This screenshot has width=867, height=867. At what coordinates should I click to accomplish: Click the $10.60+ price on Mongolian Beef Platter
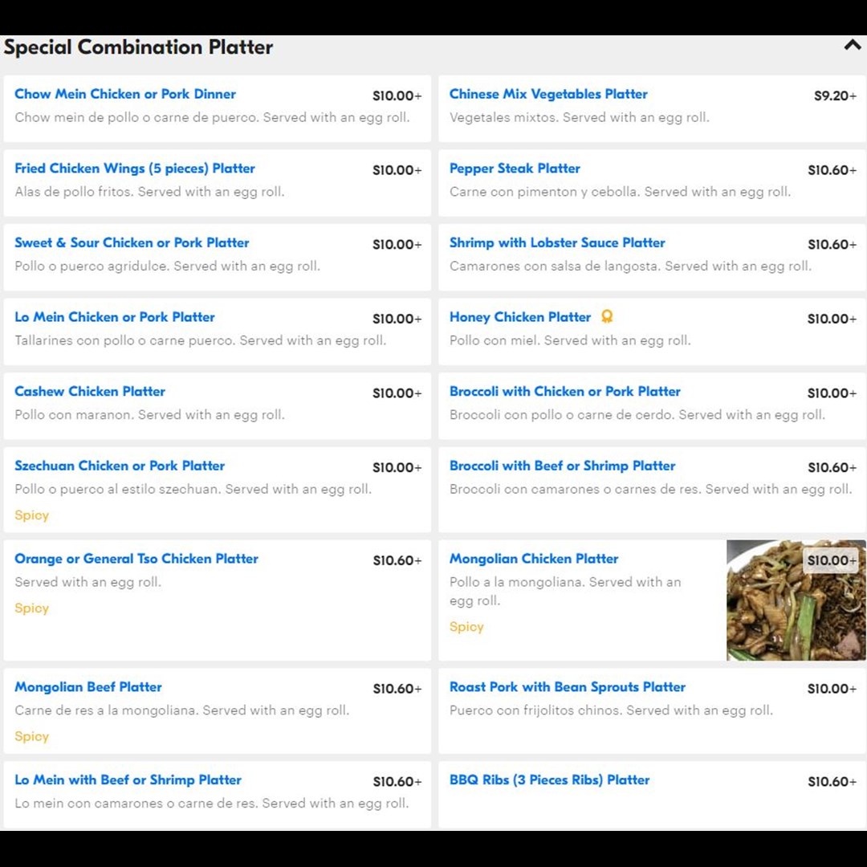(x=397, y=689)
